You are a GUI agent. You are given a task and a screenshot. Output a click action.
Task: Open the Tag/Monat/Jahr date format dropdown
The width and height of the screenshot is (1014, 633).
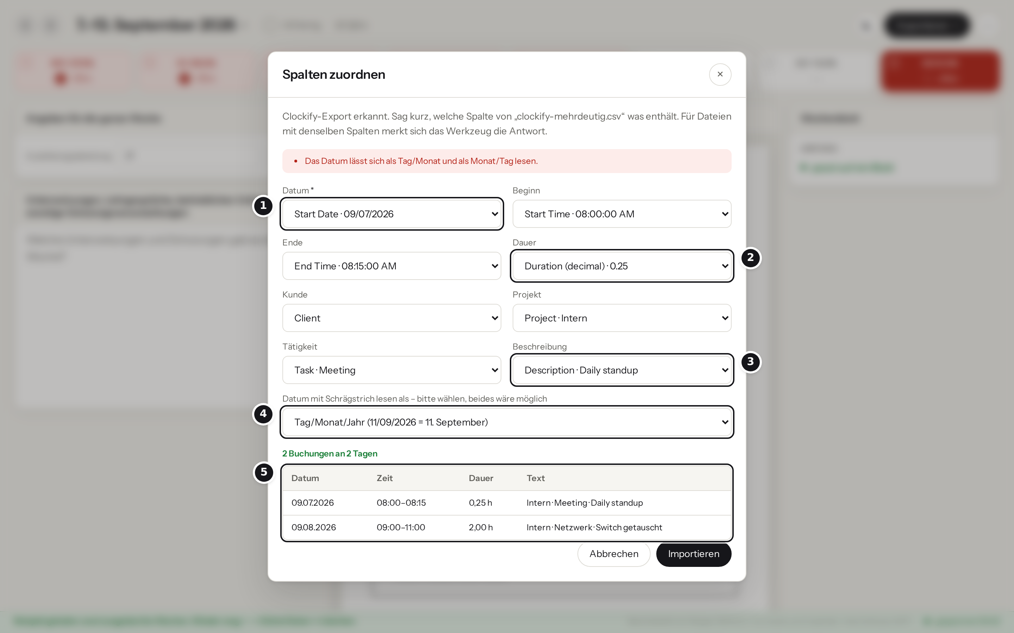point(507,422)
